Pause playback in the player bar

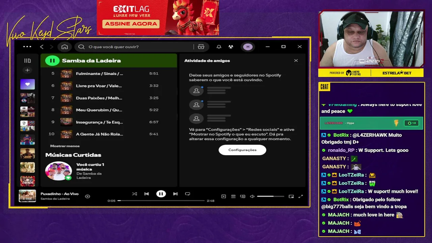coord(161,194)
